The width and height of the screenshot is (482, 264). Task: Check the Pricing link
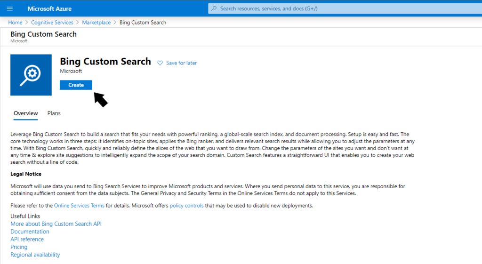[x=19, y=247]
